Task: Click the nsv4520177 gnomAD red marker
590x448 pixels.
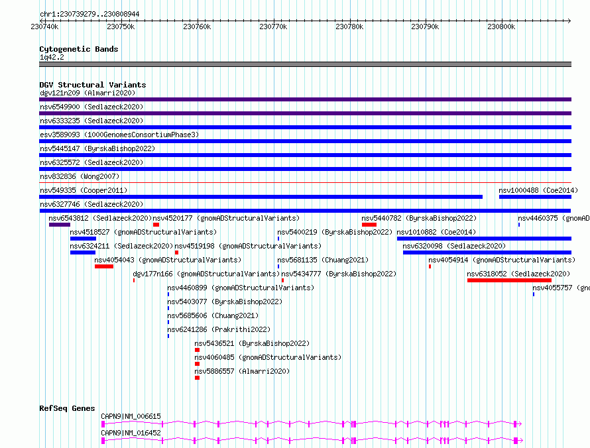Action: click(156, 225)
